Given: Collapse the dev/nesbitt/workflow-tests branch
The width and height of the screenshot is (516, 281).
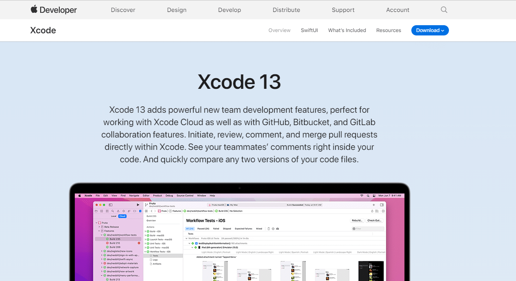Looking at the screenshot, I should tap(102, 235).
